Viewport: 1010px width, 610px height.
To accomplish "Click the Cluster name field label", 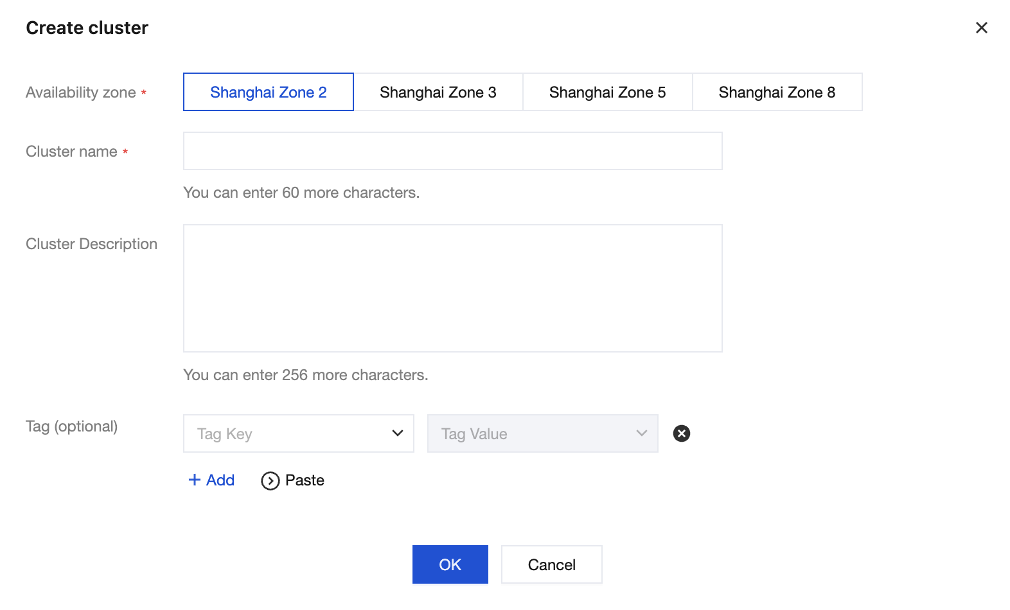I will pos(71,152).
